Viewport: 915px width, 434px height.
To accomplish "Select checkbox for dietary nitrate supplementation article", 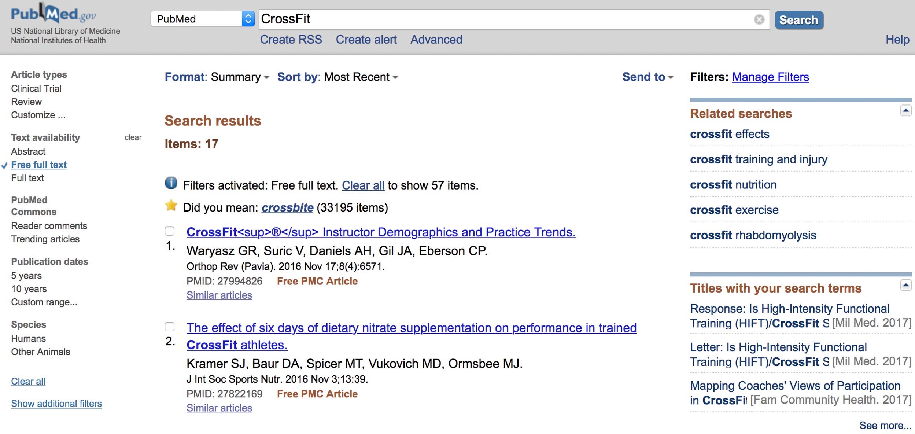I will pyautogui.click(x=170, y=327).
